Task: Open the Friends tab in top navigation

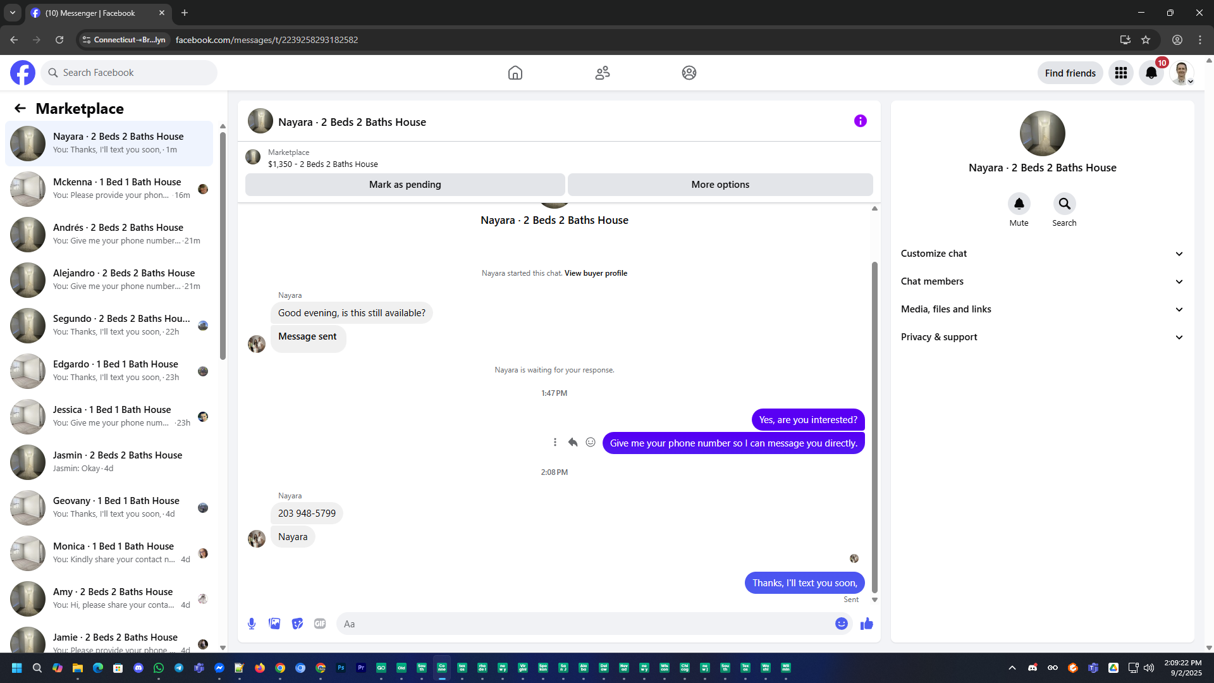Action: (x=602, y=73)
